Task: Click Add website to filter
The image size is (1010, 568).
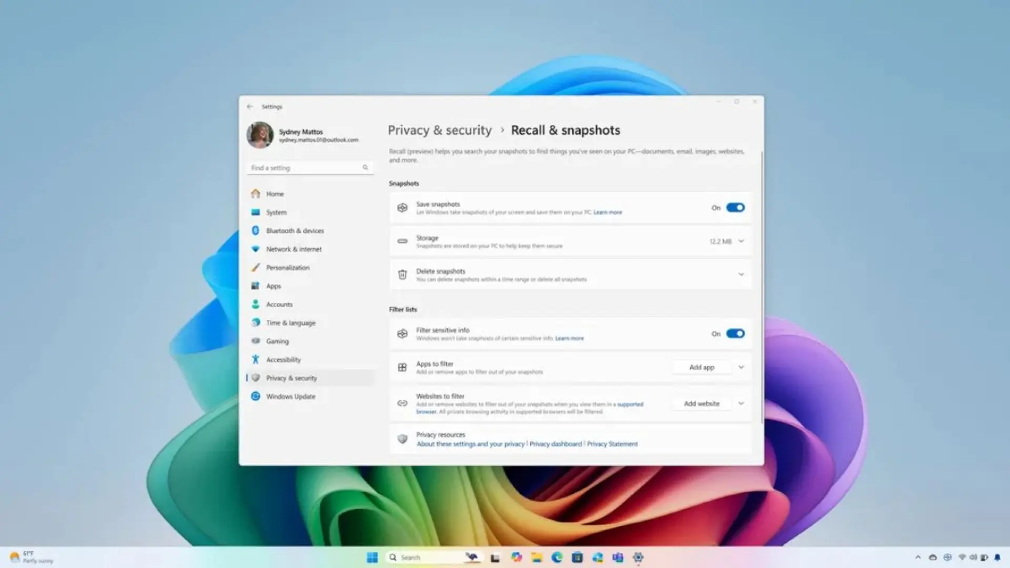Action: (x=701, y=403)
